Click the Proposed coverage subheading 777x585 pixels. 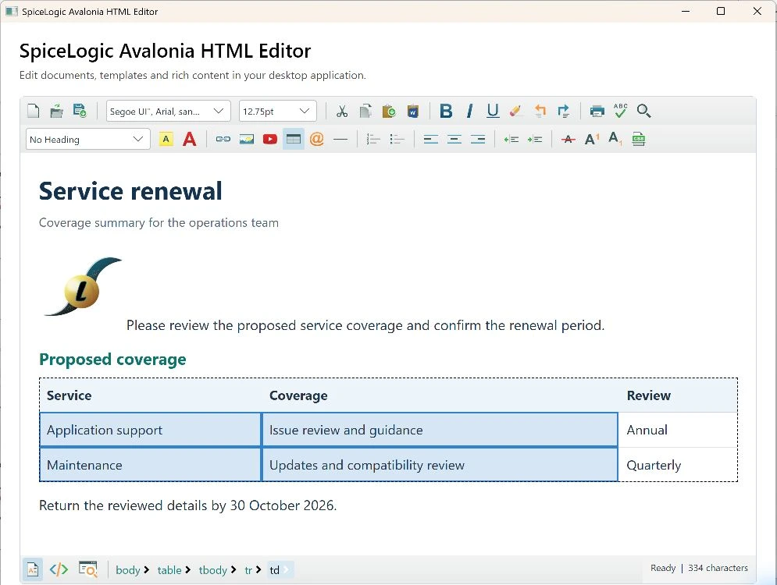pos(112,360)
